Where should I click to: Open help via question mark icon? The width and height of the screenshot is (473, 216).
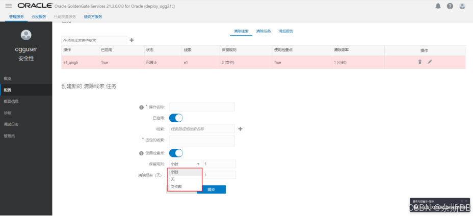point(450,6)
